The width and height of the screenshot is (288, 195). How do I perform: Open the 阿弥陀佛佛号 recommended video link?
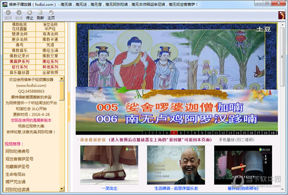point(17,151)
